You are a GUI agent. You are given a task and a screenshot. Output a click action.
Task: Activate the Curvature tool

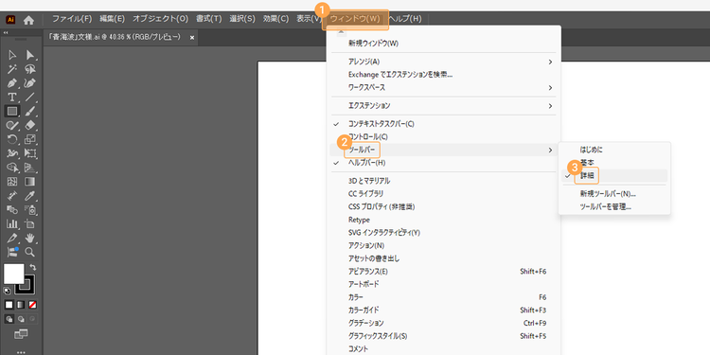(30, 83)
